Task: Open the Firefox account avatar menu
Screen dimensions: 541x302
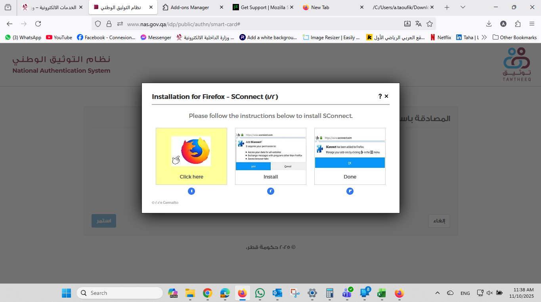Action: click(503, 24)
